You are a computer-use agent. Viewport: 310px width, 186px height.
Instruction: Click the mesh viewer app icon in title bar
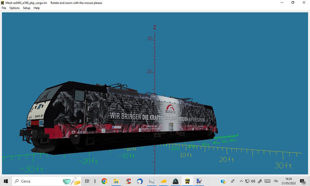pyautogui.click(x=2, y=3)
